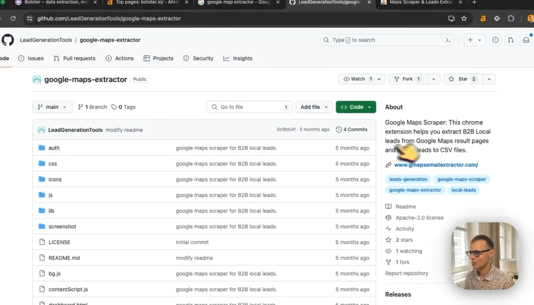The width and height of the screenshot is (534, 305).
Task: Open a new browser tab
Action: pyautogui.click(x=474, y=3)
